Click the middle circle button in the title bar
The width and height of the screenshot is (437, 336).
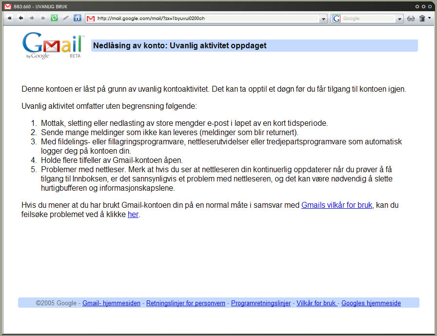pos(424,6)
